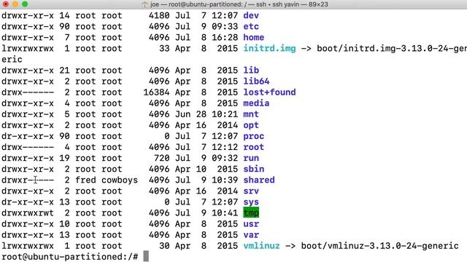Screen dimensions: 467x262
Task: Click the 'sys' directory name
Action: 251,202
